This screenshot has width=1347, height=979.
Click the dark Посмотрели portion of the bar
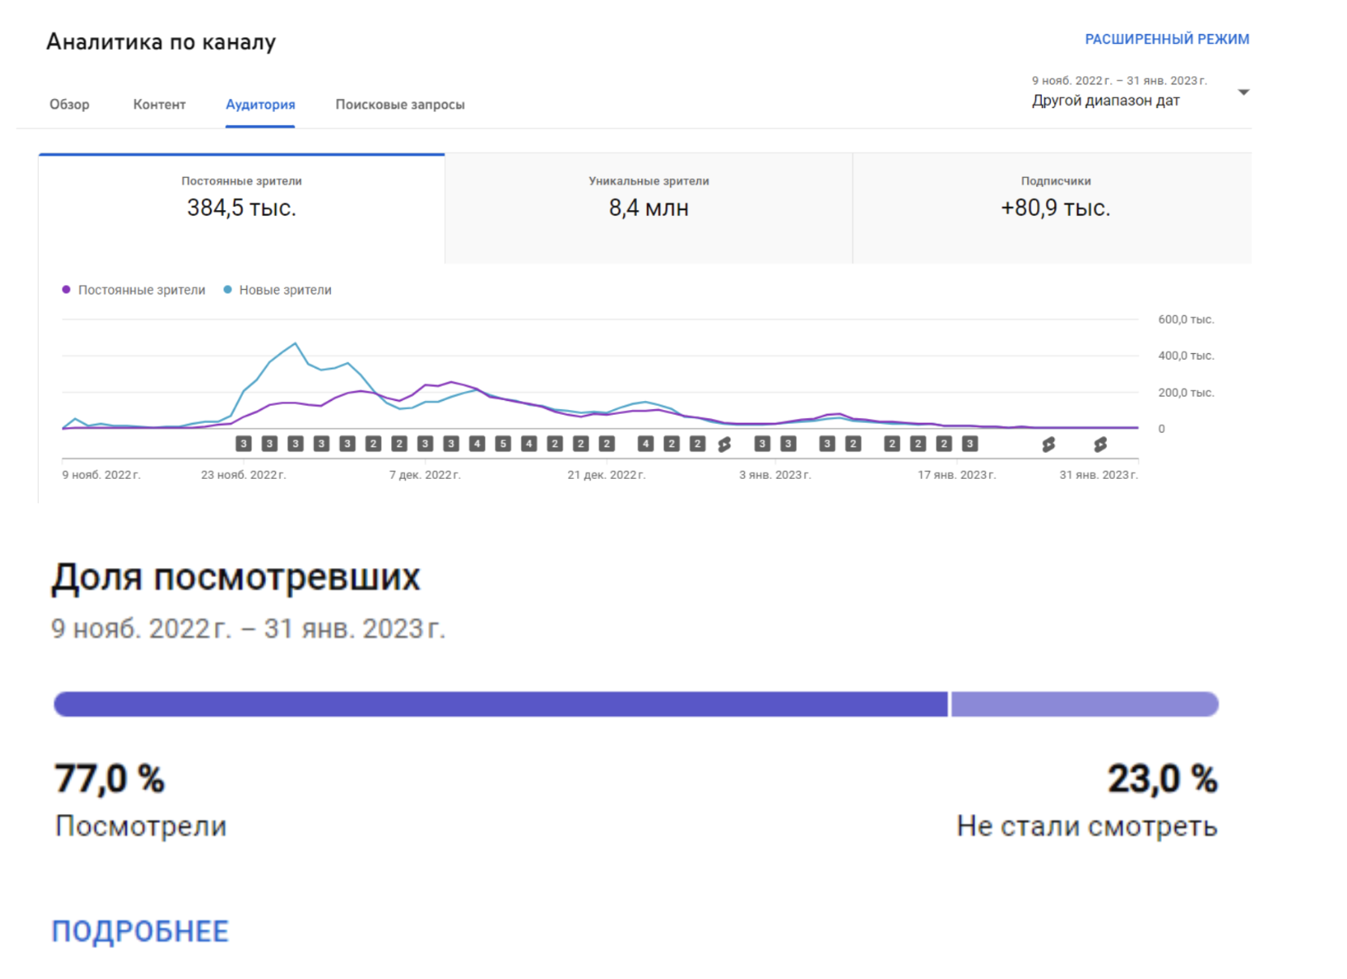pyautogui.click(x=501, y=704)
